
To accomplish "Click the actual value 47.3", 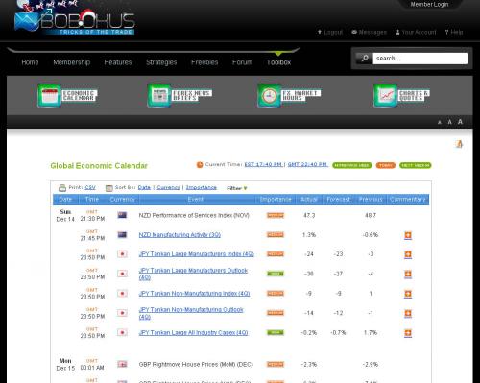I will 309,215.
